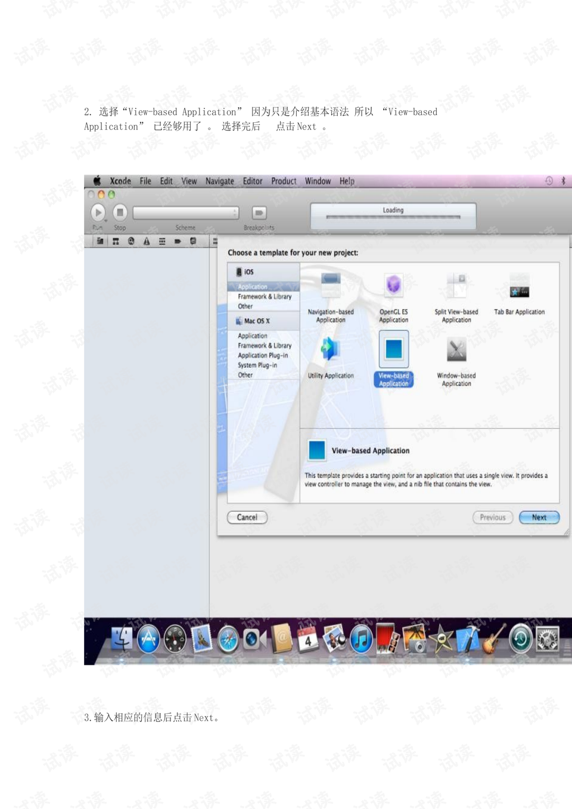
Task: Choose the OpenGL ES Application template
Action: (394, 286)
